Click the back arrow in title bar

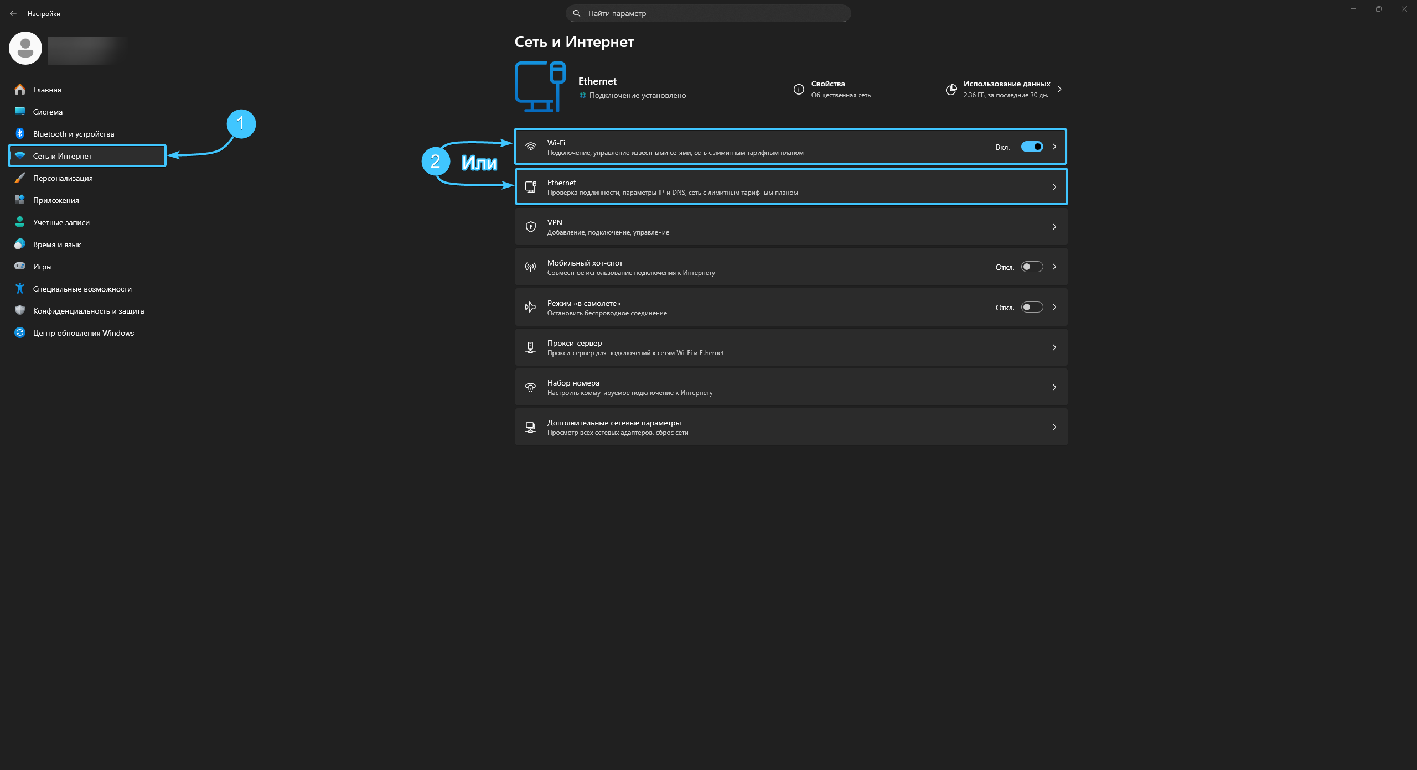pyautogui.click(x=13, y=13)
